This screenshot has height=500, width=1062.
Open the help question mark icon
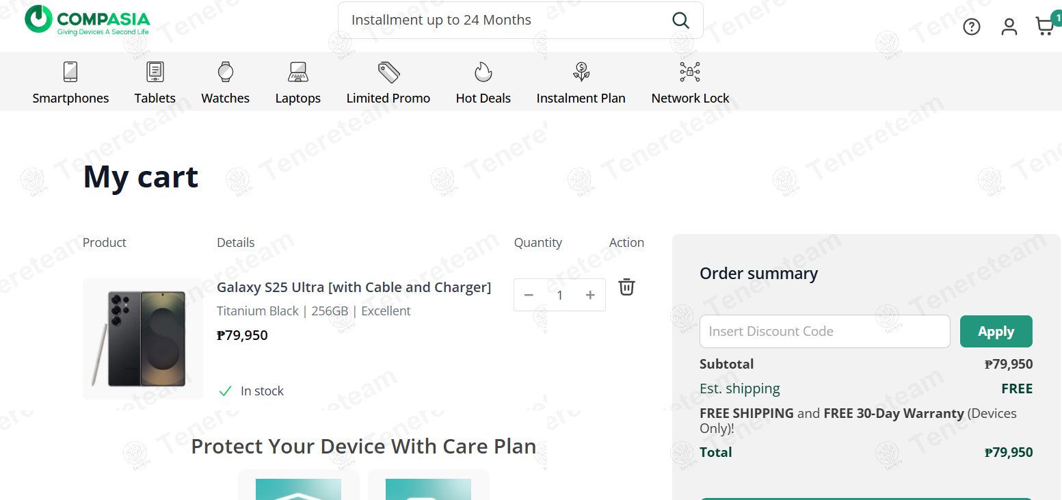tap(972, 27)
